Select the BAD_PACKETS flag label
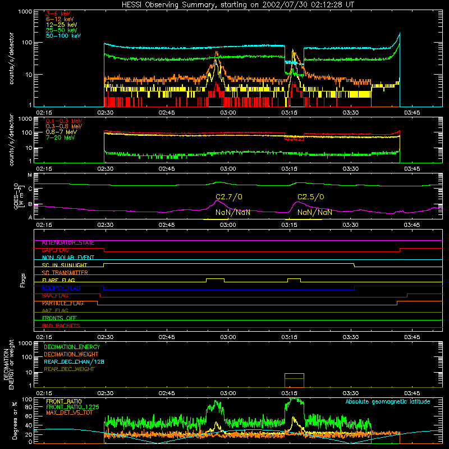449x449 pixels. 61,326
